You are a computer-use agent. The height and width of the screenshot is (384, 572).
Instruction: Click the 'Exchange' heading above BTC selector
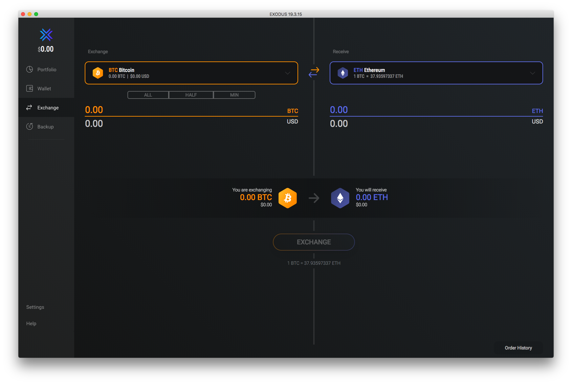(x=98, y=52)
